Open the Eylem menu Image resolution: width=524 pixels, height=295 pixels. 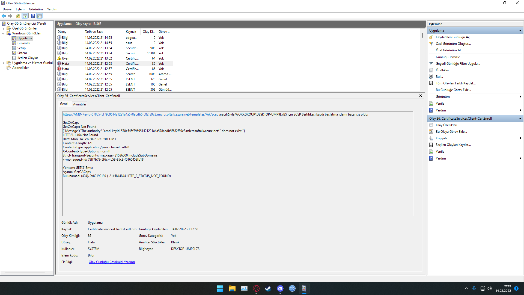pos(20,9)
